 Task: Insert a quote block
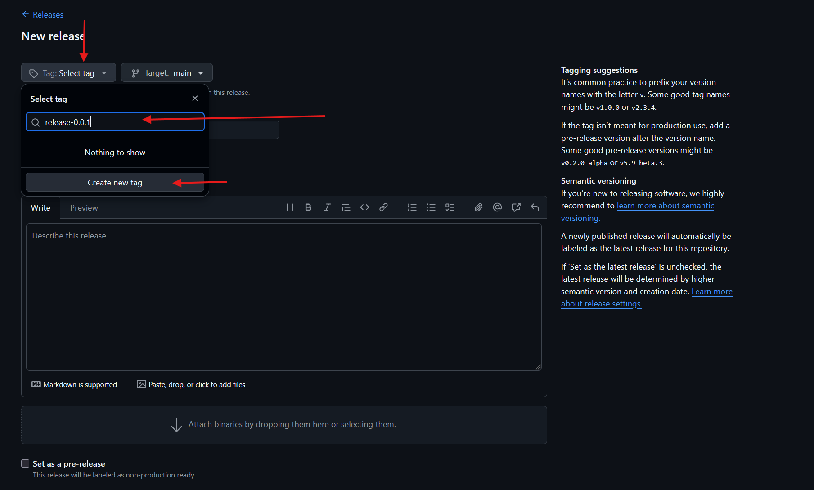346,207
